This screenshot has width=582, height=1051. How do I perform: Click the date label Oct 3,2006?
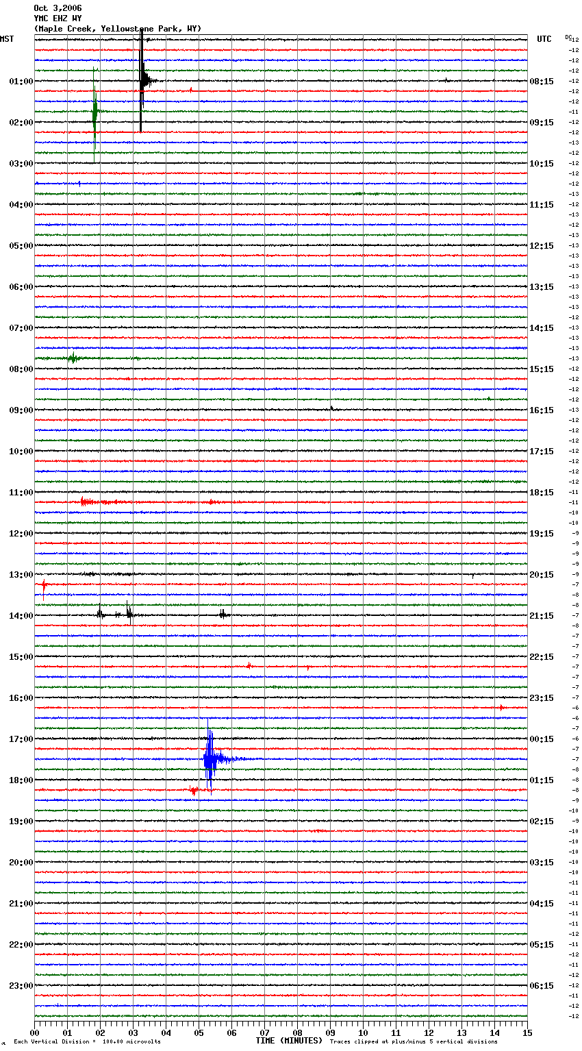pyautogui.click(x=58, y=8)
